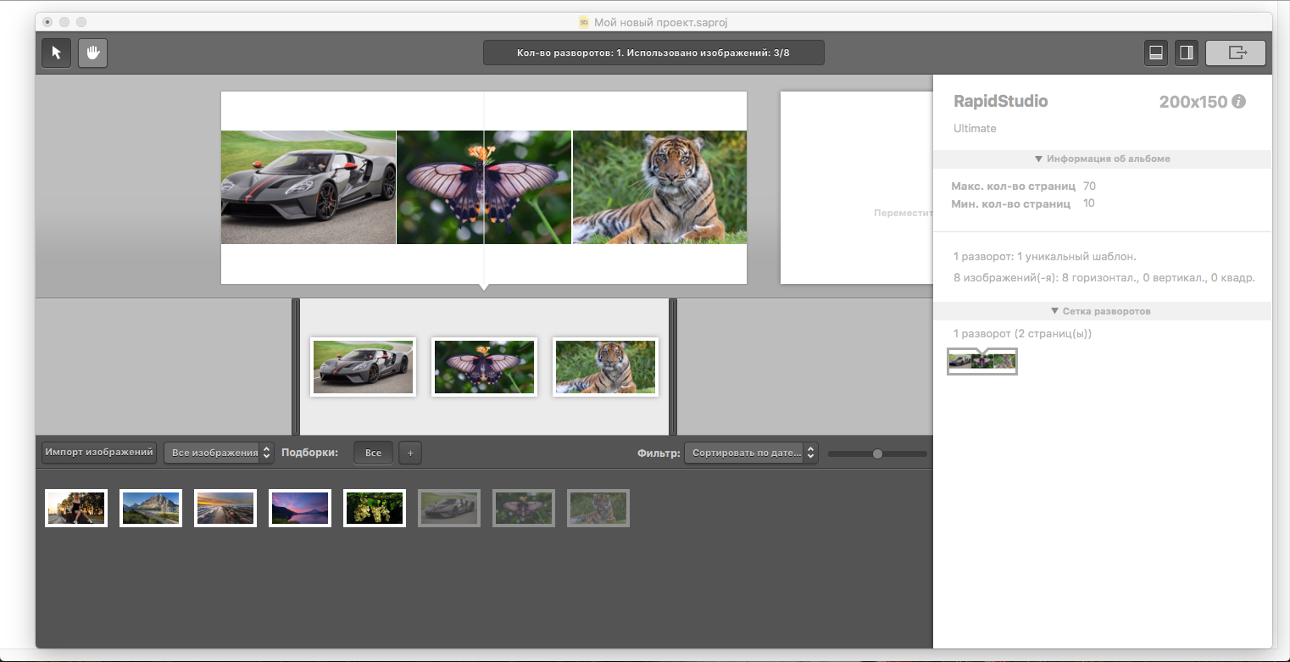Click the tiger thumbnail in the spread strip
Screen dimensions: 1290x662
(x=605, y=367)
